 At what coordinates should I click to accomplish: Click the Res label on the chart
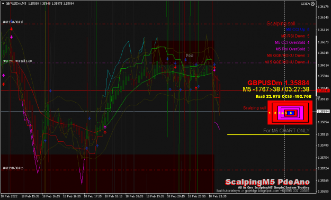(190, 55)
